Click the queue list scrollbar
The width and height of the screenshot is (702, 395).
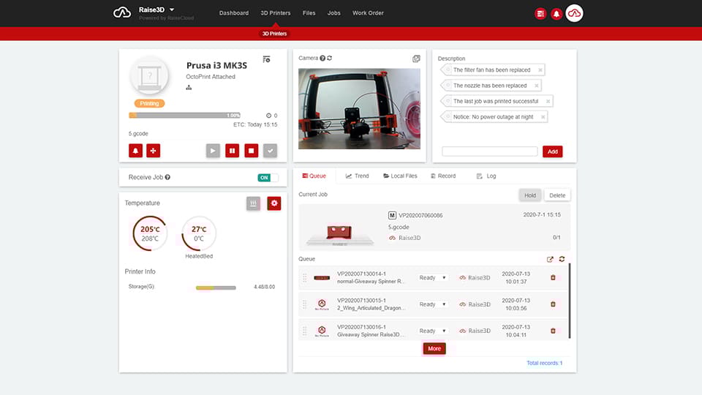570,301
